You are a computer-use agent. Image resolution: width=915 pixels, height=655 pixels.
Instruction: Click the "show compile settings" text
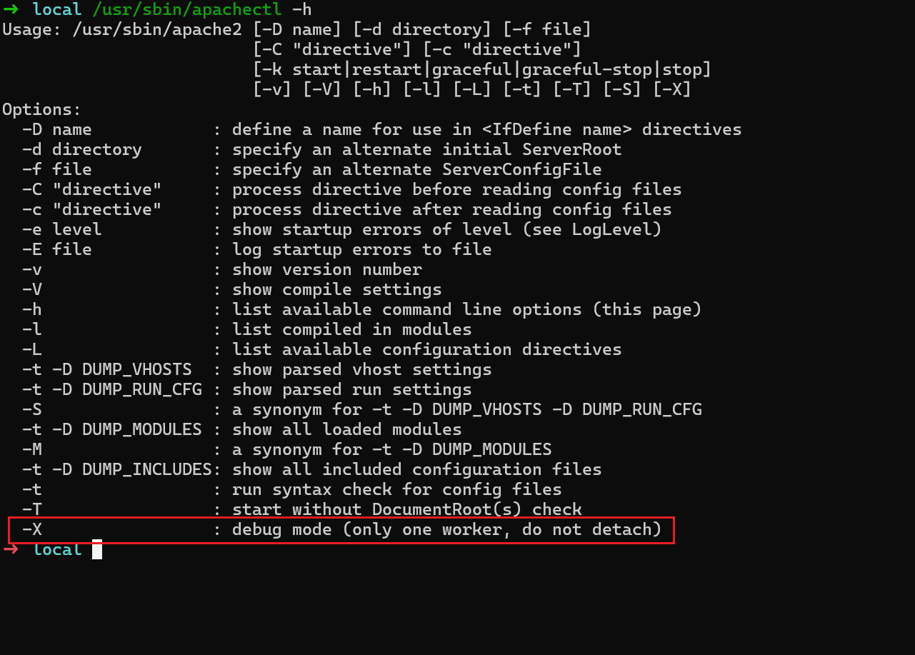click(x=337, y=289)
